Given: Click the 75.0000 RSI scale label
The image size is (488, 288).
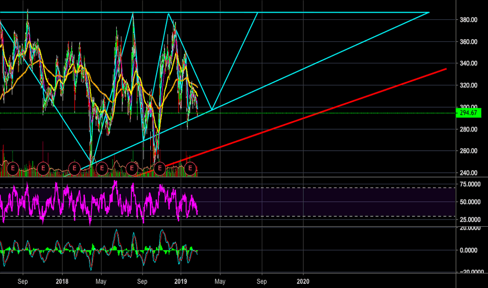Looking at the screenshot, I should click(470, 184).
